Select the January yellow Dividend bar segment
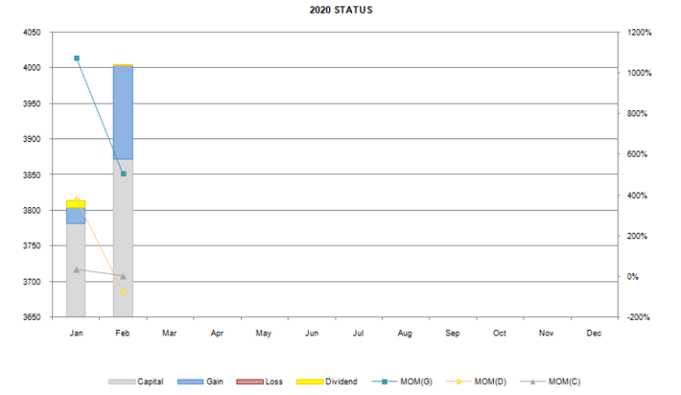The height and width of the screenshot is (395, 681). pyautogui.click(x=75, y=204)
